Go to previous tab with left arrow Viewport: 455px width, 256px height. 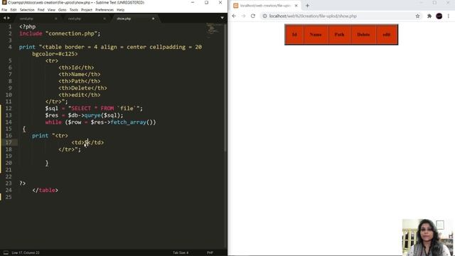click(4, 18)
